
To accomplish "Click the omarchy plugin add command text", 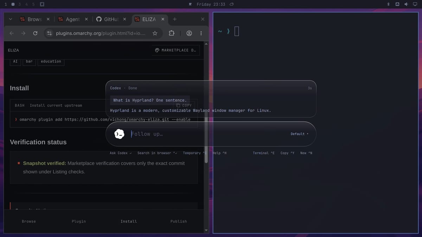I will click(x=105, y=119).
